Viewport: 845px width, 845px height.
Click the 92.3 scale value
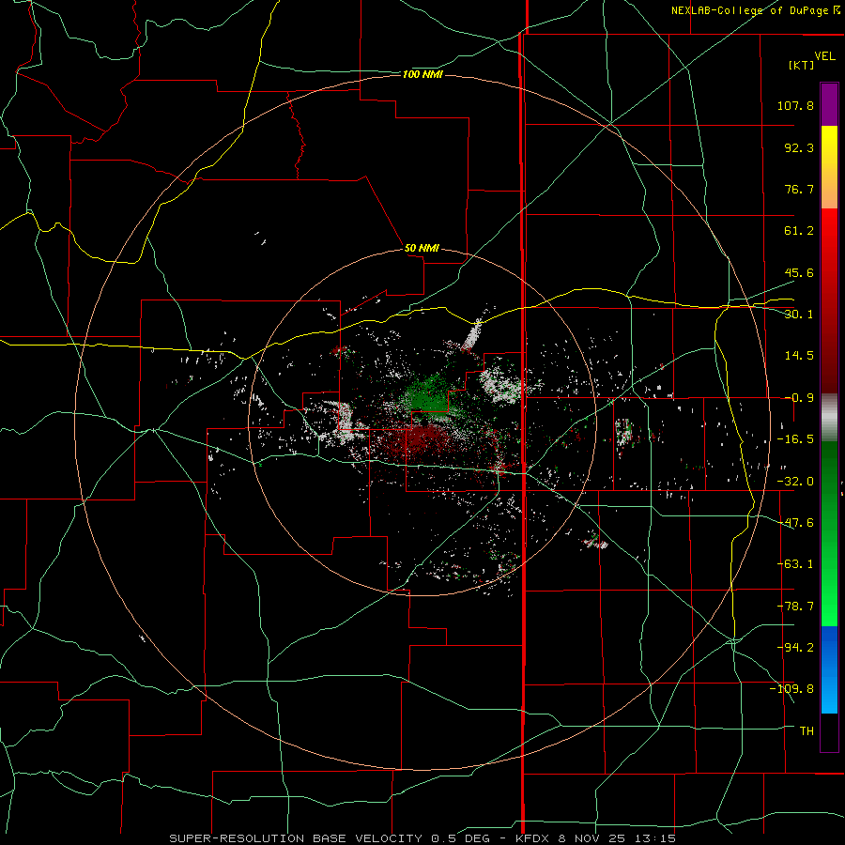coord(799,147)
